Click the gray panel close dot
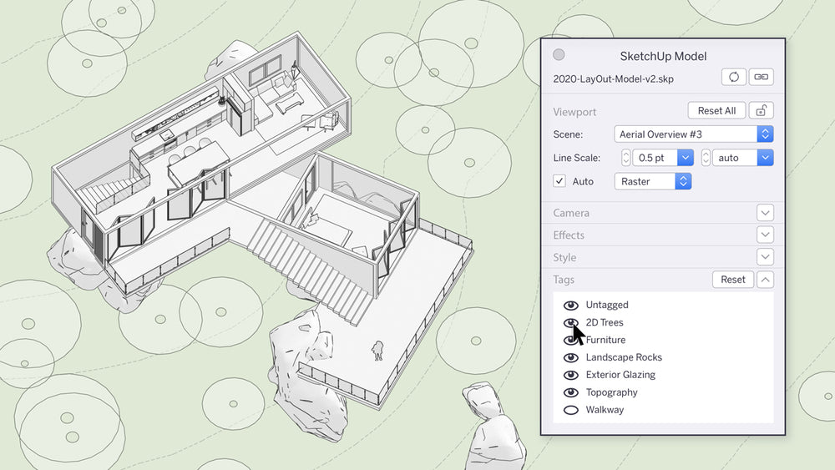The image size is (835, 470). (x=559, y=55)
